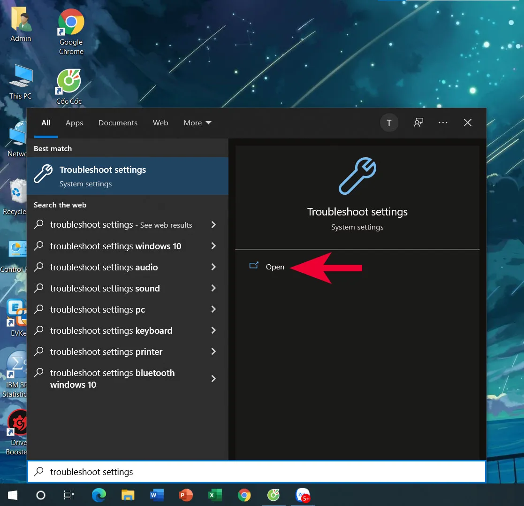Expand the More filter dropdown
The image size is (524, 506).
point(197,123)
